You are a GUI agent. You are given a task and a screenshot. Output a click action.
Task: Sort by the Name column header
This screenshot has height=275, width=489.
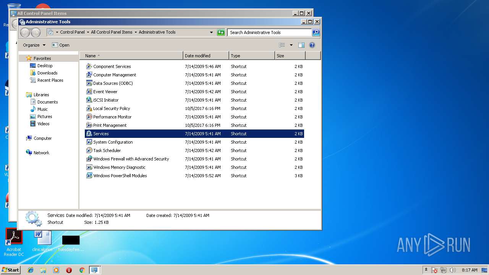pos(131,56)
